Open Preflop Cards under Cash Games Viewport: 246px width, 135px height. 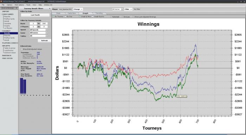coord(9,19)
